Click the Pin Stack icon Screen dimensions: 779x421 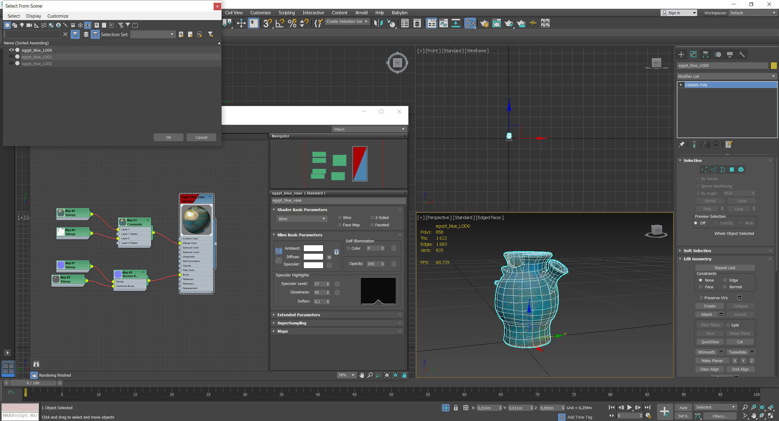682,145
